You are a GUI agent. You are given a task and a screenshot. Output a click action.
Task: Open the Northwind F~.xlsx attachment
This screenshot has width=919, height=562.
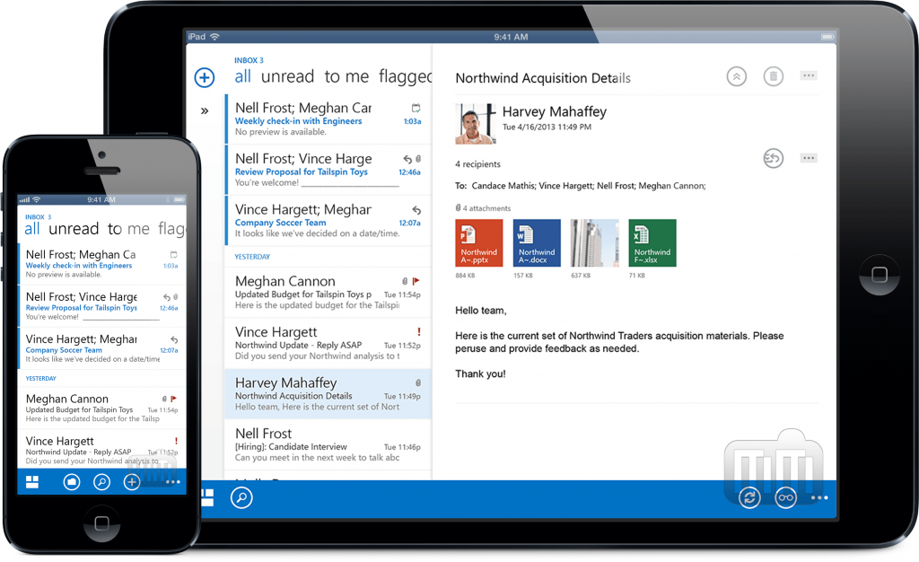pos(652,242)
